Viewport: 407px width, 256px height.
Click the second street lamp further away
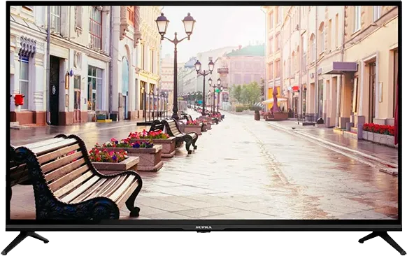coord(204,87)
